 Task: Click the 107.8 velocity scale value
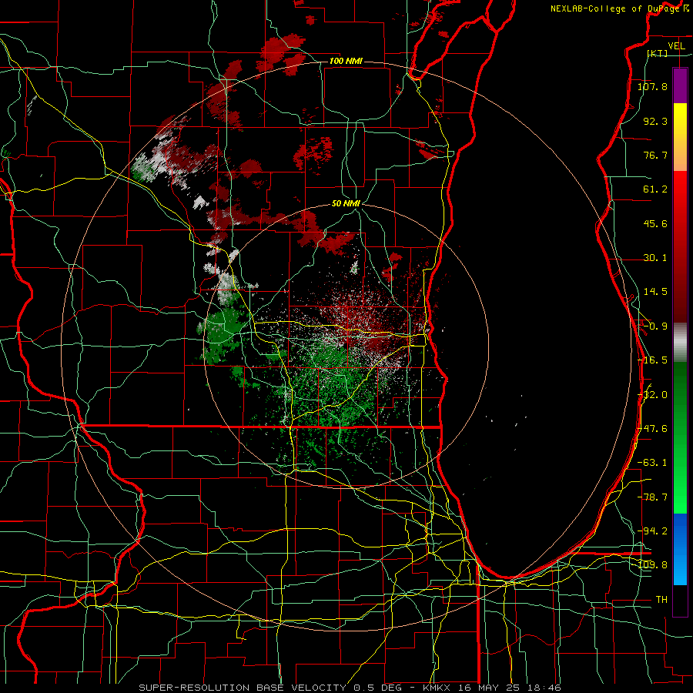pos(652,86)
